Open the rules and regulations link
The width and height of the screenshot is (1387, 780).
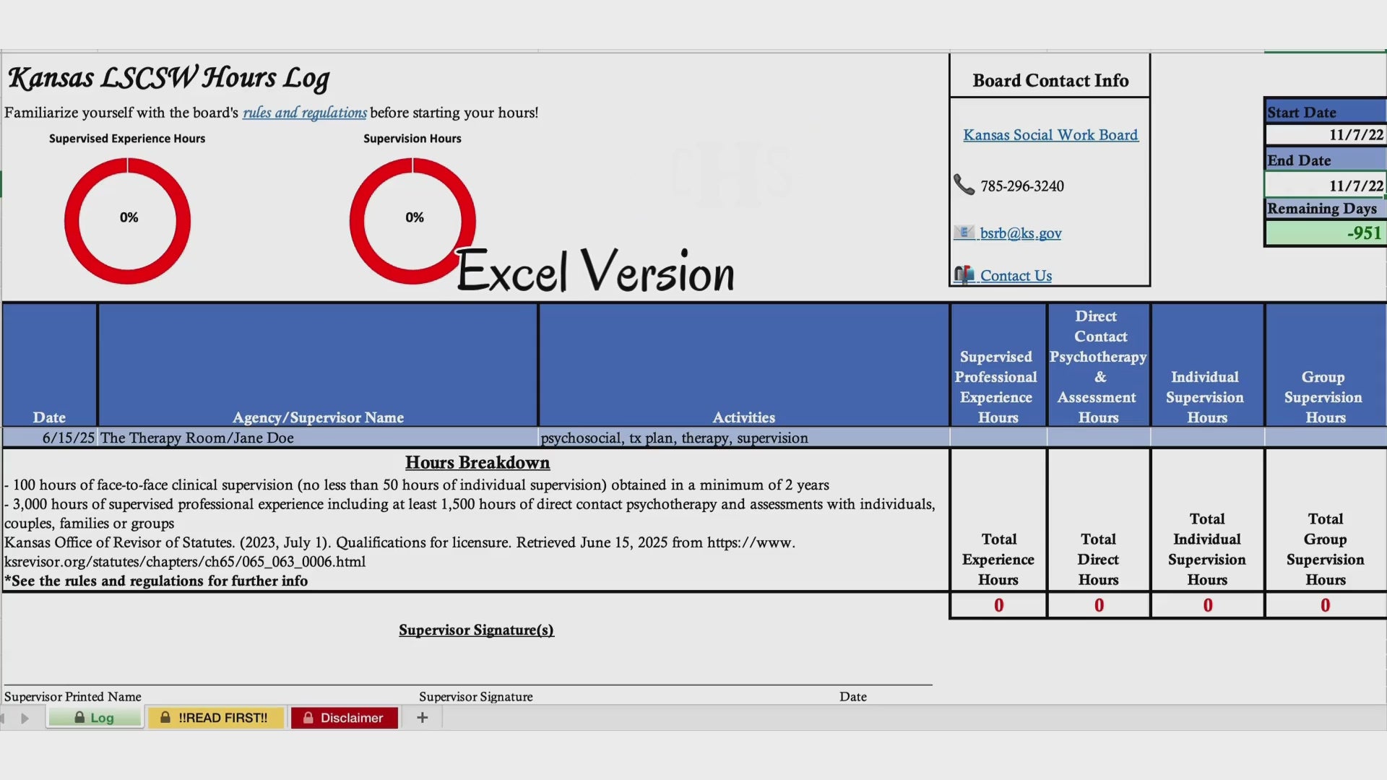[x=305, y=113]
